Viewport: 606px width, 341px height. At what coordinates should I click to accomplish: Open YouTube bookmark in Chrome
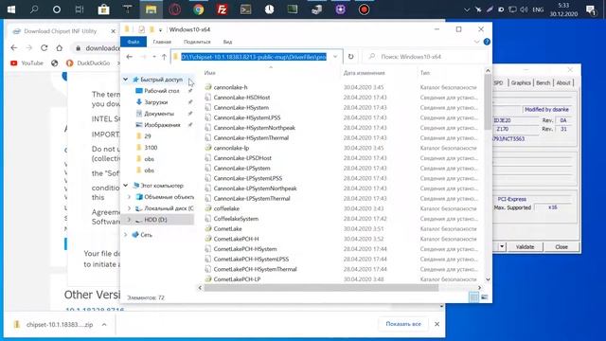coord(27,63)
